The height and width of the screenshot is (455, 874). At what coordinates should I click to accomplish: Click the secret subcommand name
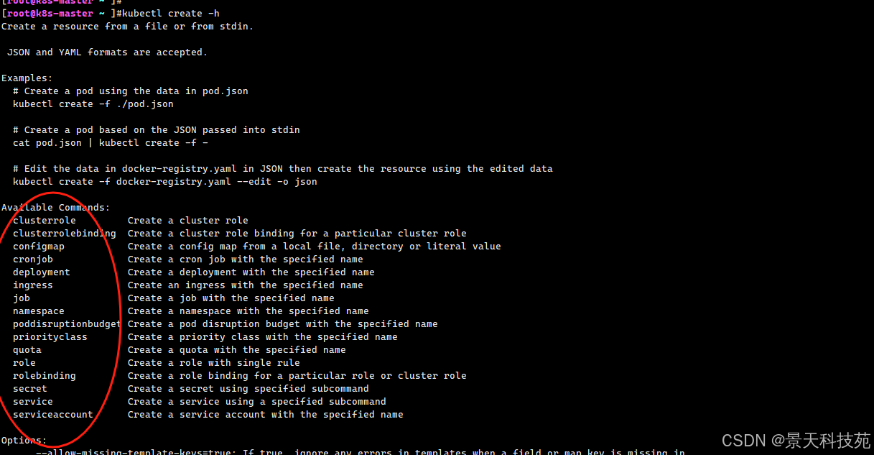coord(29,389)
